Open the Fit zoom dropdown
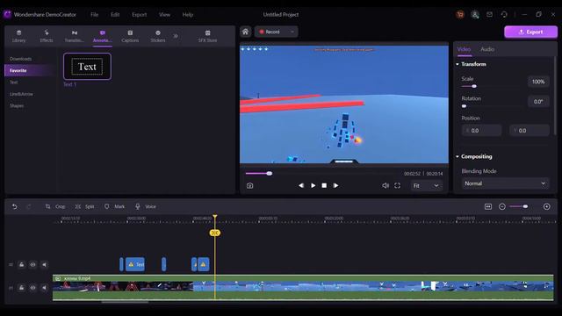This screenshot has width=562, height=316. coord(426,185)
